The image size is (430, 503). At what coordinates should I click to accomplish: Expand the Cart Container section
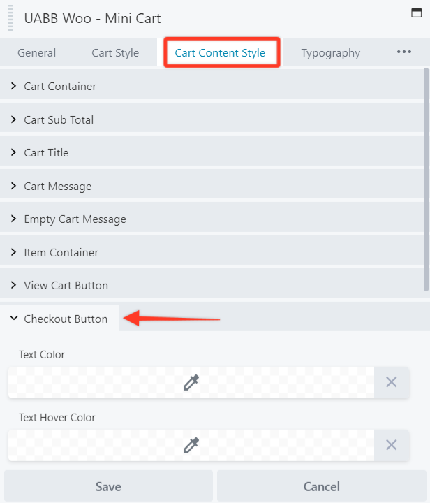pos(60,87)
